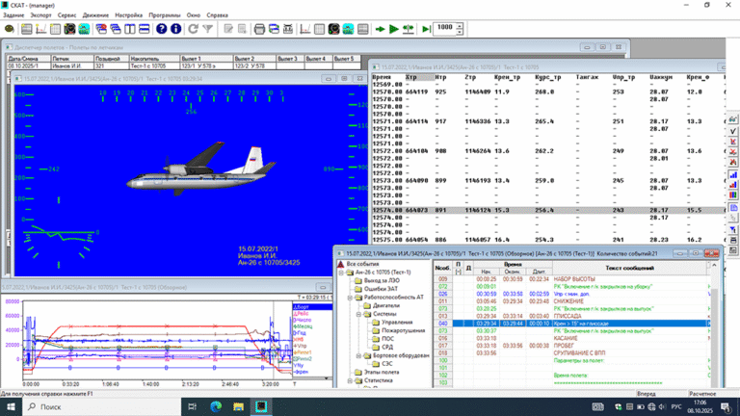Open the Экспорт menu
This screenshot has height=416, width=740.
[x=40, y=16]
